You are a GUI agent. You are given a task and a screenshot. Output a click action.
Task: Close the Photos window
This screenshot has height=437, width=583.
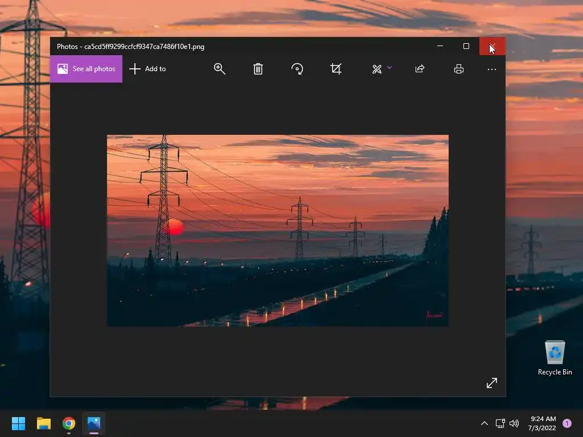[x=492, y=46]
